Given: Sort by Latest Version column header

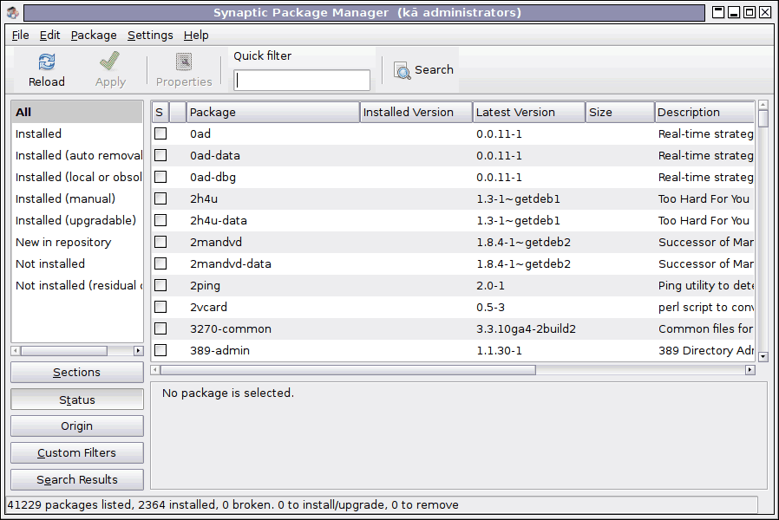Looking at the screenshot, I should pos(529,112).
